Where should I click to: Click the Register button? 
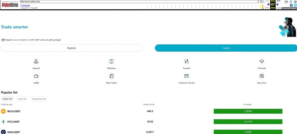72,48
